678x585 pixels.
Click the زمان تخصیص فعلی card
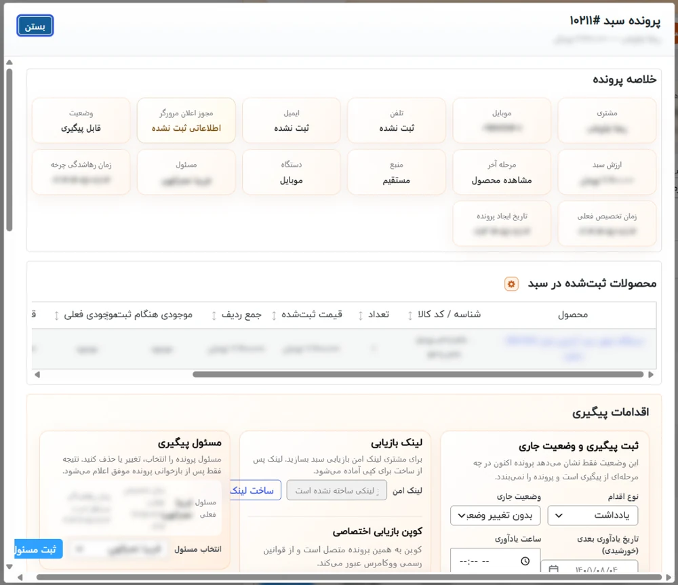pyautogui.click(x=607, y=224)
